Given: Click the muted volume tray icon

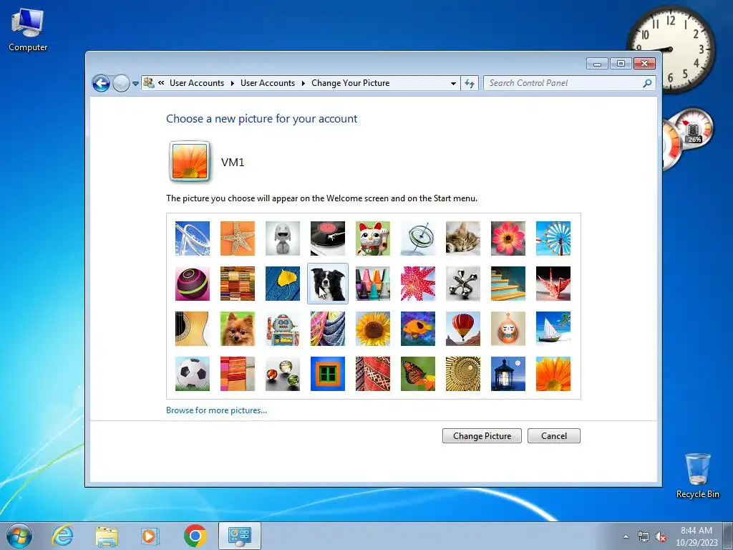Looking at the screenshot, I should pyautogui.click(x=661, y=537).
